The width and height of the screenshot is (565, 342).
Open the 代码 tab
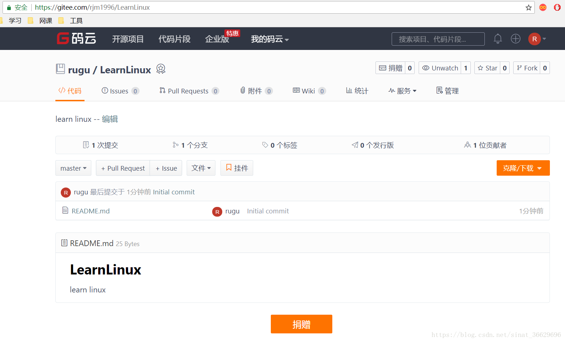coord(70,91)
